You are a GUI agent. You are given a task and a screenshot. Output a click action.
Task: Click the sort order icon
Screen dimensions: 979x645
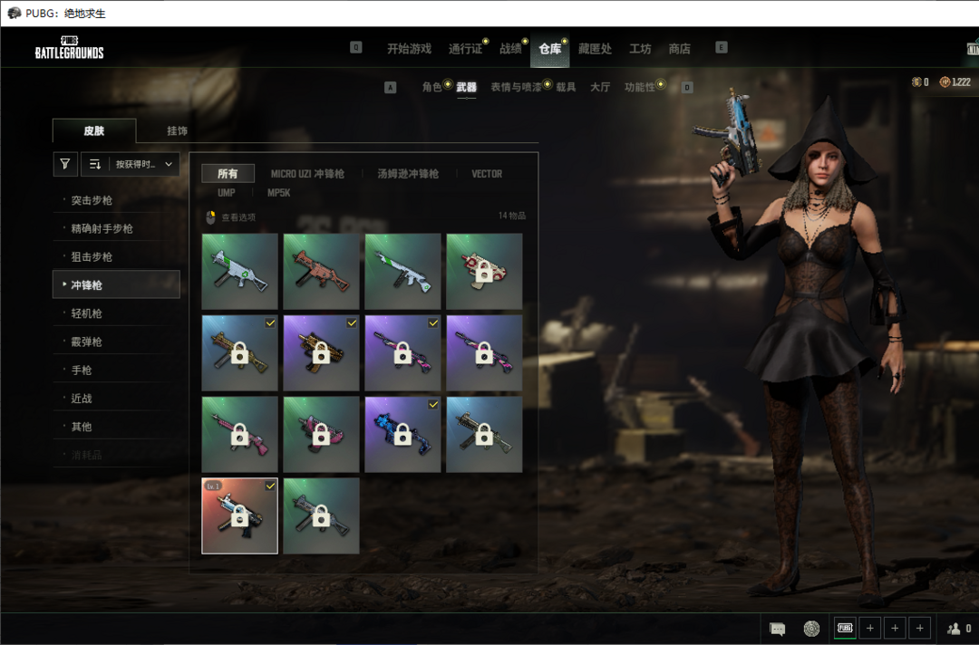[x=95, y=164]
